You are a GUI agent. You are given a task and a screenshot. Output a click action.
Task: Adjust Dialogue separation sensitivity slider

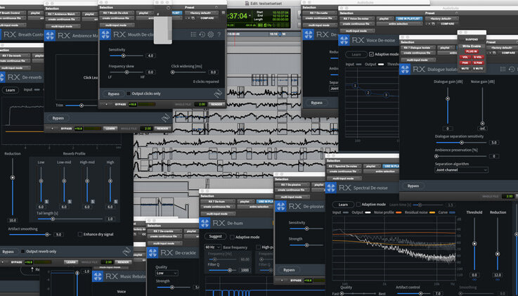(461, 143)
